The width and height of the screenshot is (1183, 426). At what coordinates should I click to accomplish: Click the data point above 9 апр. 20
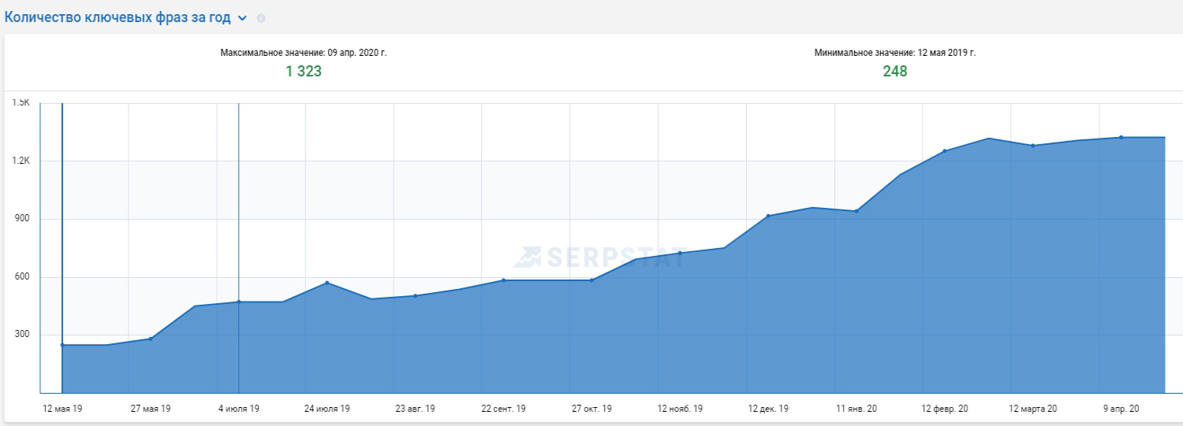pos(1121,137)
